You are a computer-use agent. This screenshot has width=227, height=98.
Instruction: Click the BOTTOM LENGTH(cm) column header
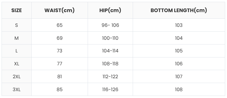pyautogui.click(x=179, y=10)
